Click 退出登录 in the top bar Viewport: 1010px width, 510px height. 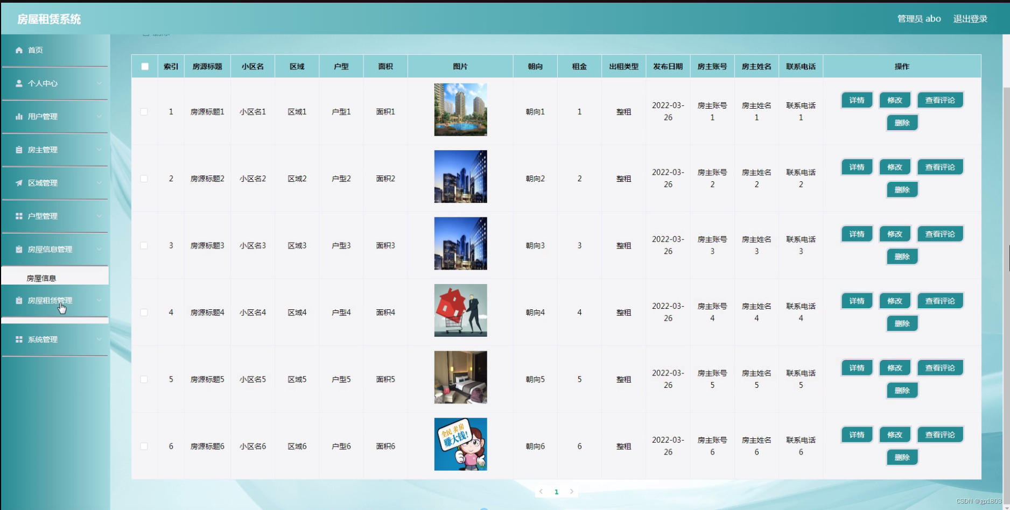click(x=970, y=18)
